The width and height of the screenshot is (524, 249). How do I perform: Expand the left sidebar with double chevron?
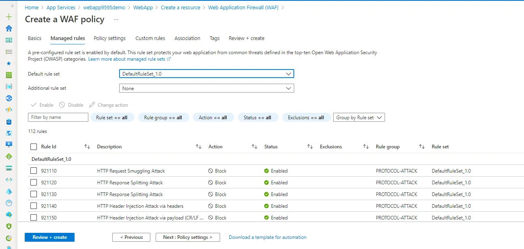point(12,6)
